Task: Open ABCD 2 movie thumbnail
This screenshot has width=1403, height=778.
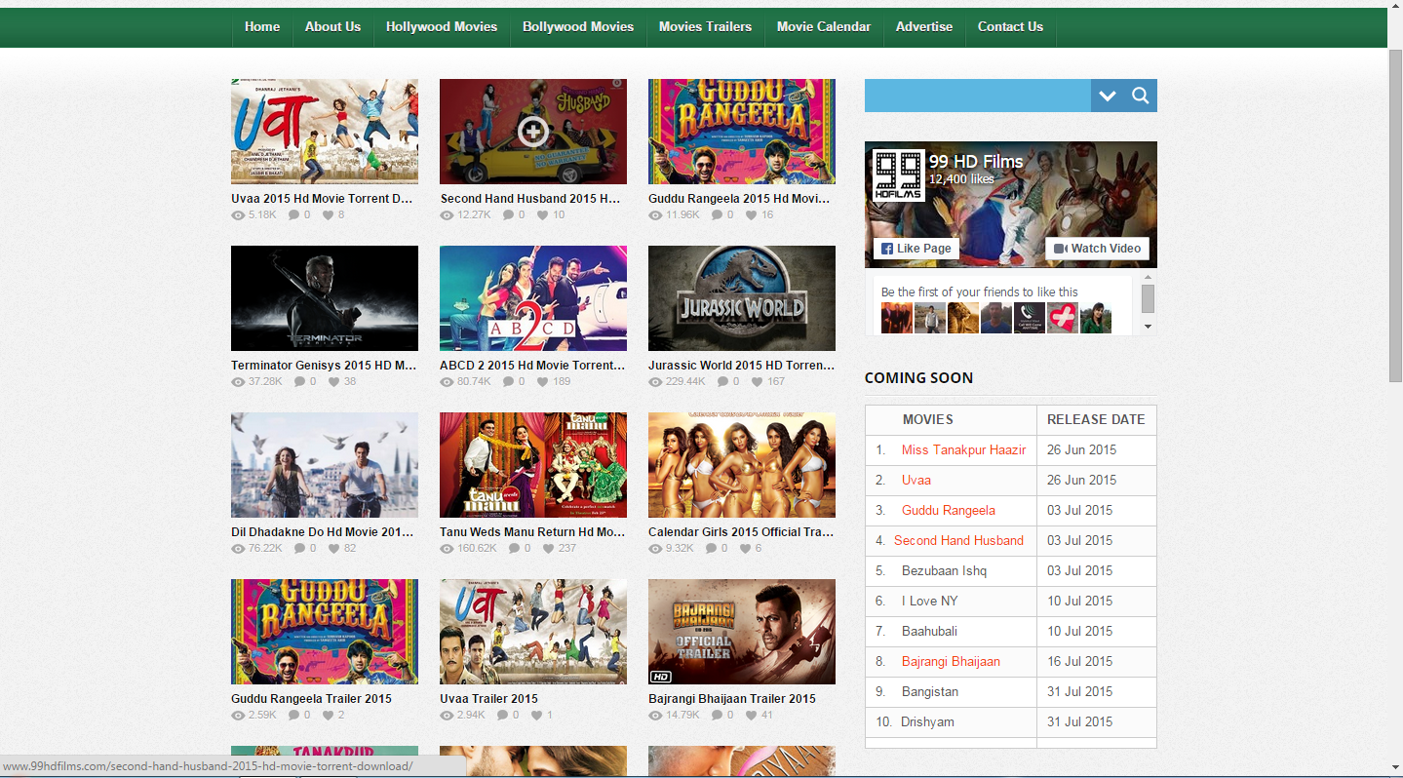Action: coord(533,298)
